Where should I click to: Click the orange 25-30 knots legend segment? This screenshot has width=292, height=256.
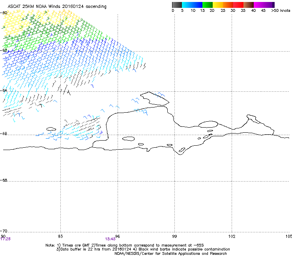(x=228, y=5)
